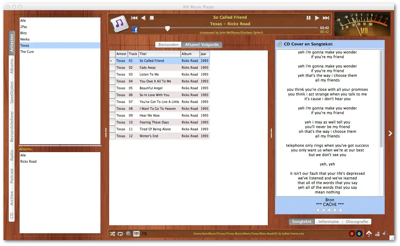Share the song via the Facebook icon
Image resolution: width=400 pixels, height=246 pixels.
tap(135, 30)
